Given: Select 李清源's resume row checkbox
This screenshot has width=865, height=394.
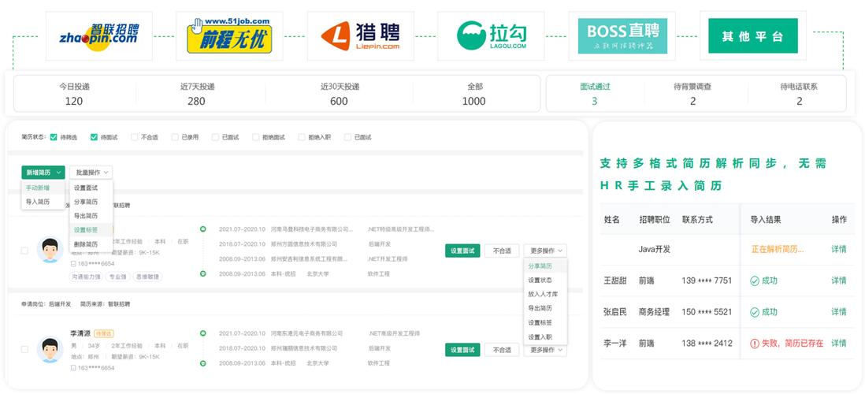Looking at the screenshot, I should pyautogui.click(x=24, y=349).
